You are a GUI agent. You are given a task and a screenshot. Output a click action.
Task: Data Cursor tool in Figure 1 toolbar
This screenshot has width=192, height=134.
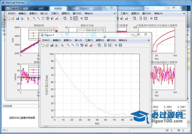tap(52, 18)
